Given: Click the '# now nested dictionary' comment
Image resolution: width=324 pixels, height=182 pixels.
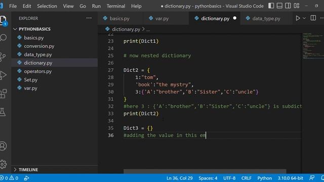Looking at the screenshot, I should (x=157, y=56).
